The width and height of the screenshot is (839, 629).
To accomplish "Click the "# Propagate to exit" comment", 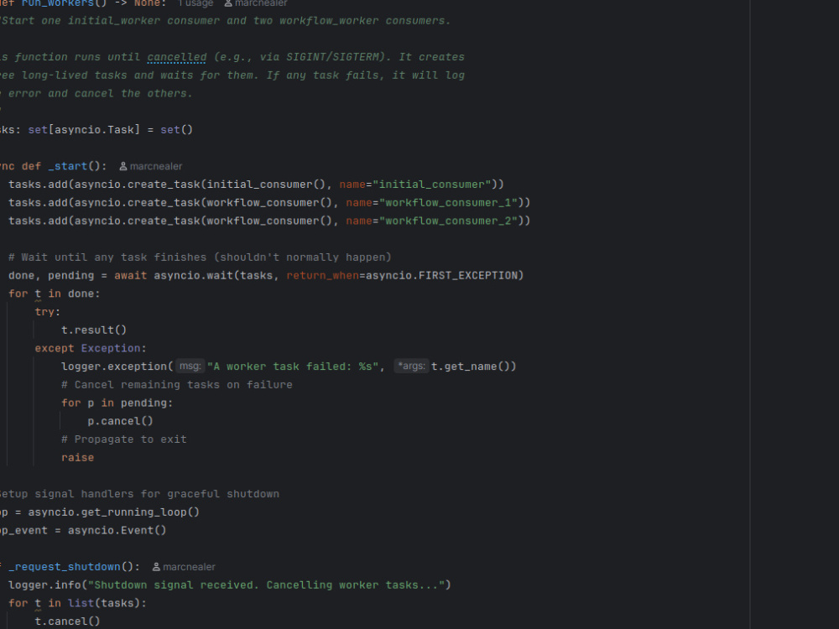I will [124, 439].
